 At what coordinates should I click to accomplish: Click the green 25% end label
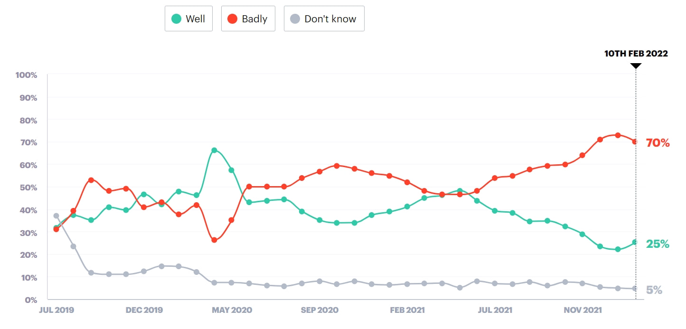pyautogui.click(x=658, y=244)
